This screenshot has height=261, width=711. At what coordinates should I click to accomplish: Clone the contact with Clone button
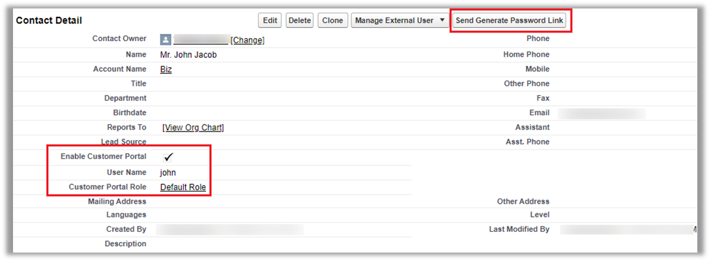pos(332,21)
